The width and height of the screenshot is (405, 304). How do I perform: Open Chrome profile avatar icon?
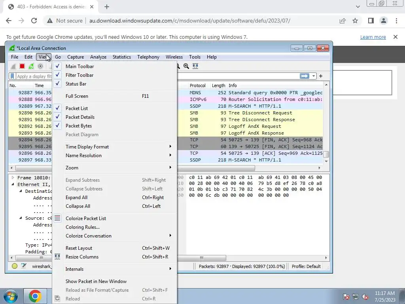pos(384,21)
